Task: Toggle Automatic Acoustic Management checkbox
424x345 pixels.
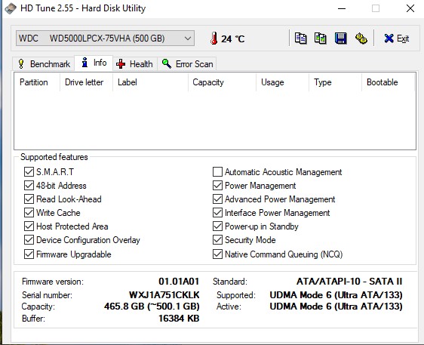Action: [x=217, y=172]
